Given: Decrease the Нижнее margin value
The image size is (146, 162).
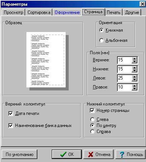Looking at the screenshot, I should (134, 70).
